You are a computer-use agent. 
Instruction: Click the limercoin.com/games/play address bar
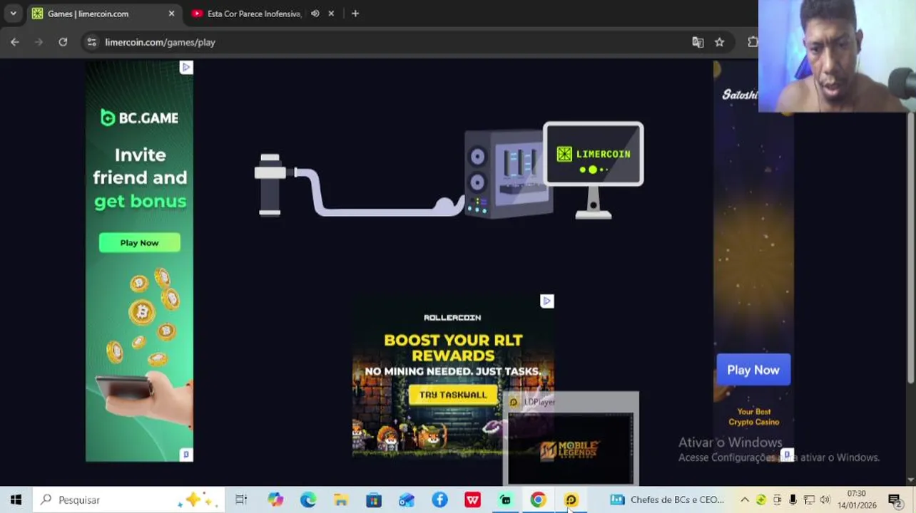click(x=385, y=42)
